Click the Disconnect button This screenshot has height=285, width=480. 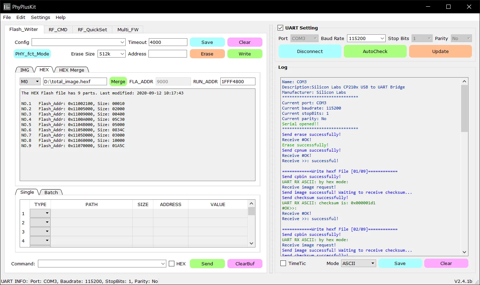310,51
